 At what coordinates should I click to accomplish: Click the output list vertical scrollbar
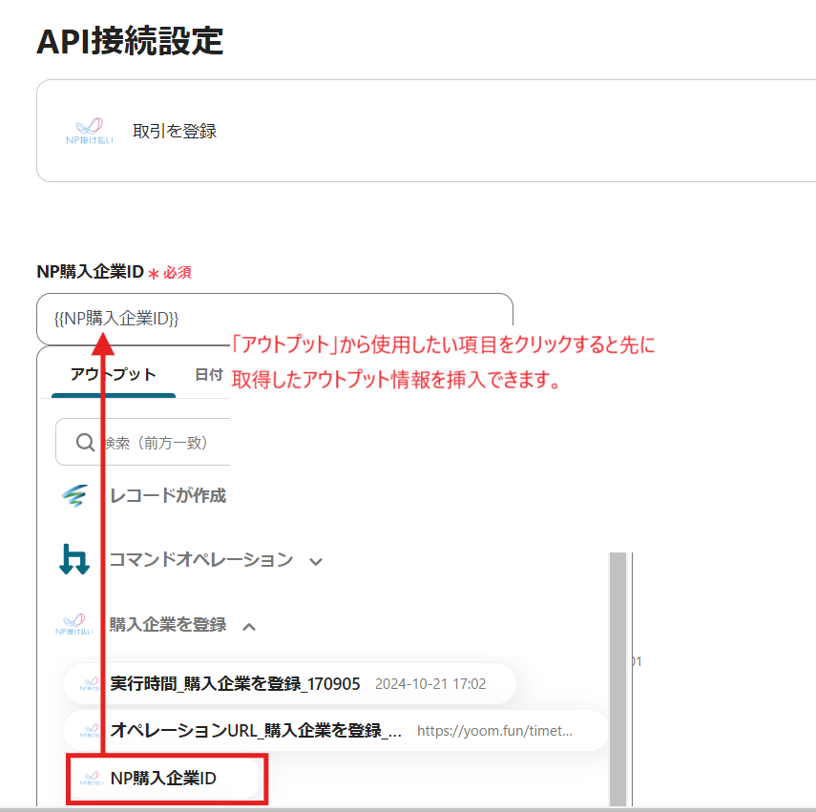617,668
